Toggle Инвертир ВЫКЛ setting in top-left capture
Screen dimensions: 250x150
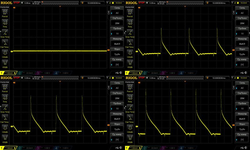[x=117, y=42]
